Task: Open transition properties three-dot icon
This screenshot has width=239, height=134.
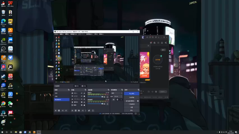Action: (121, 100)
